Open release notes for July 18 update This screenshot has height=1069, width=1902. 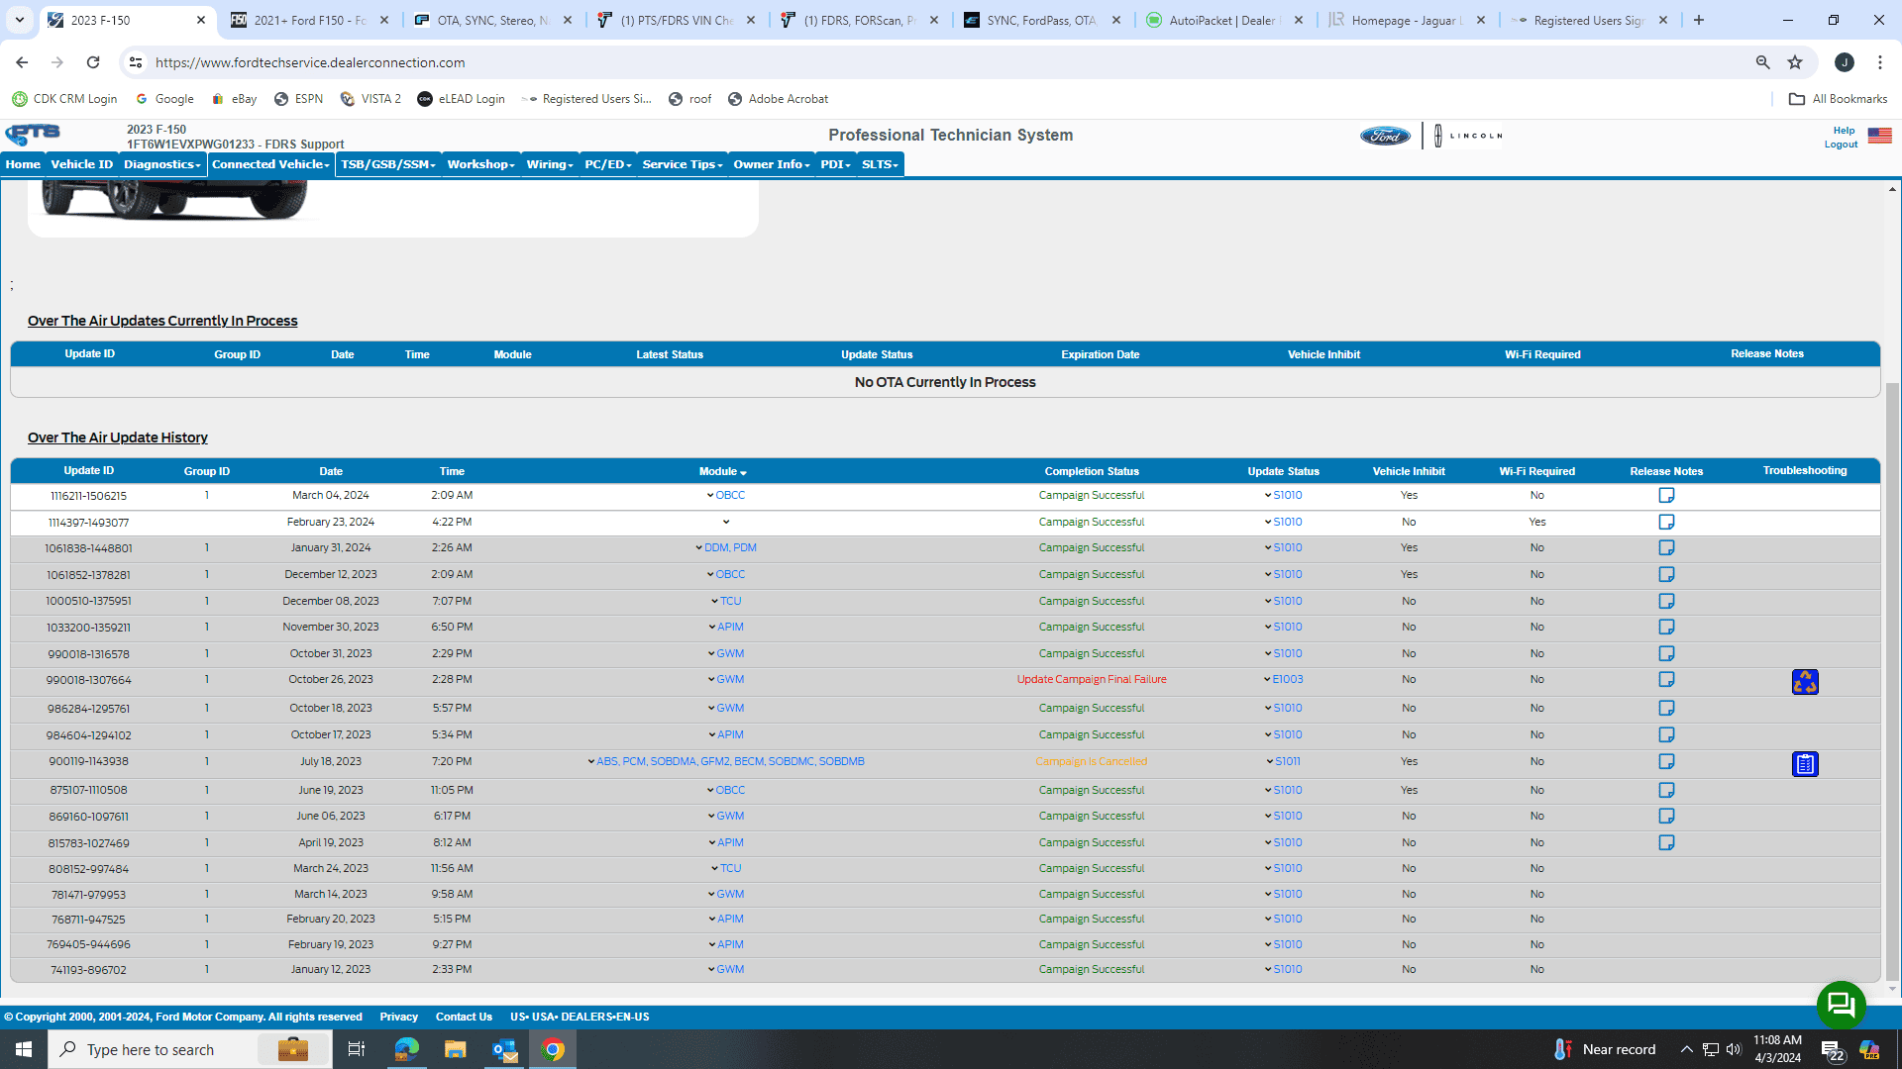1666,761
